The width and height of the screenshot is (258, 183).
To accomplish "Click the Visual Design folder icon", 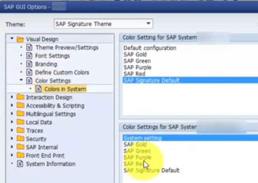I will pyautogui.click(x=20, y=39).
